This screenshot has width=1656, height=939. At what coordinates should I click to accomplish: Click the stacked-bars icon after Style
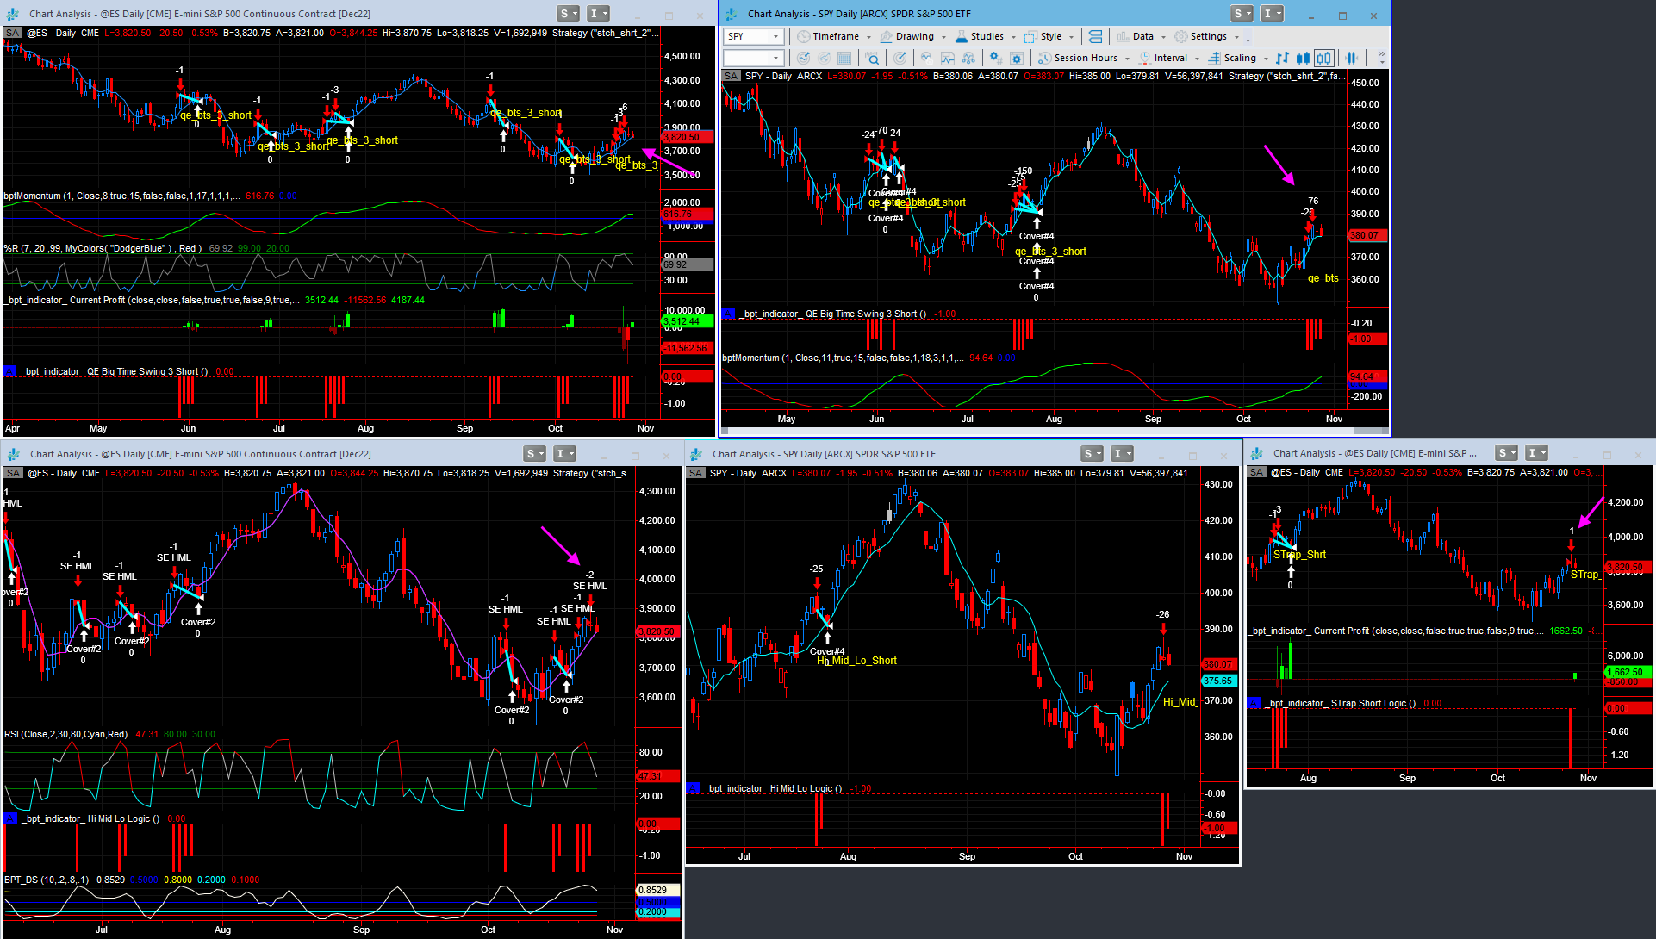pyautogui.click(x=1095, y=36)
